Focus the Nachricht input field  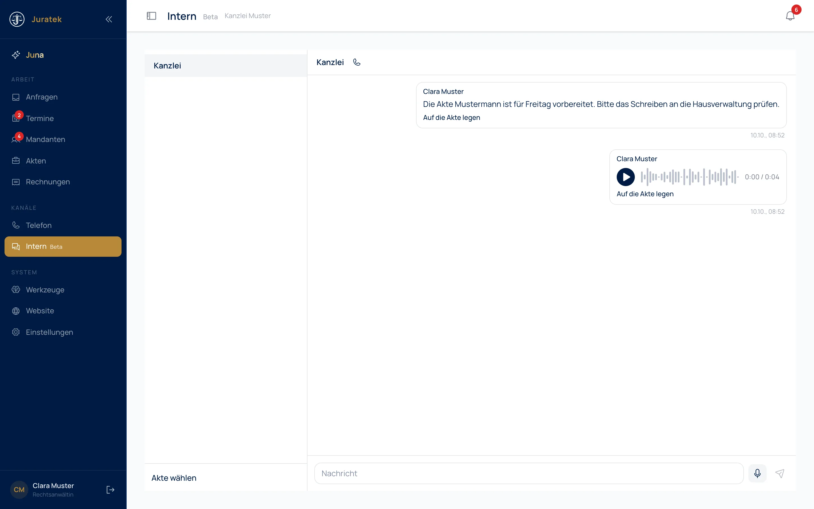[529, 473]
